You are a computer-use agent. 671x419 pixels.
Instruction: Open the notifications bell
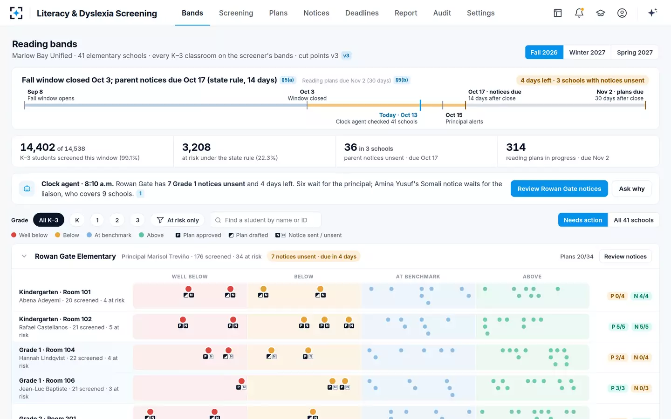coord(579,13)
